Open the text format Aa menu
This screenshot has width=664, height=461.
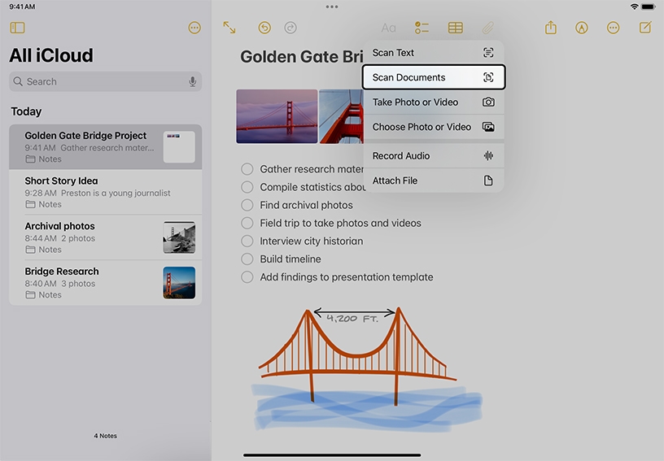click(x=389, y=28)
